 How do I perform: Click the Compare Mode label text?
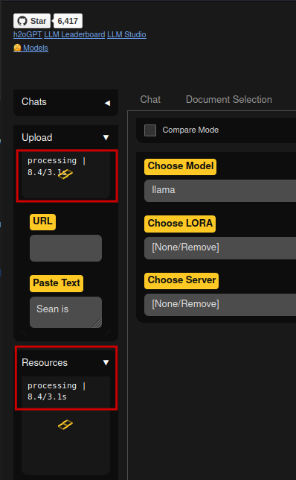(190, 130)
